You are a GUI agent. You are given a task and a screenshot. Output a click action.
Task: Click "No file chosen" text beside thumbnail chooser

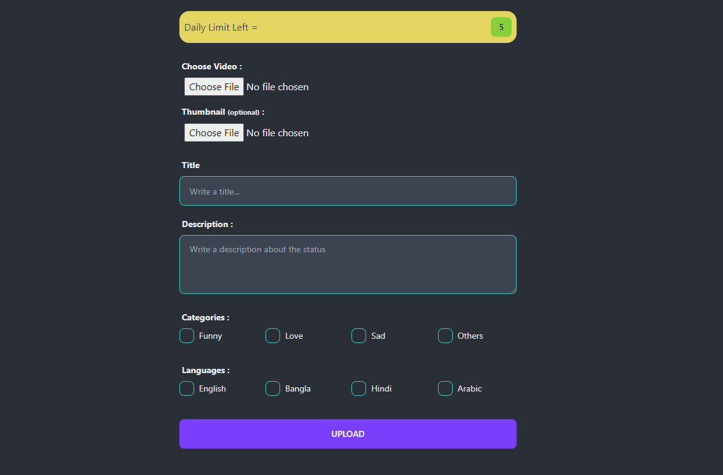point(278,133)
